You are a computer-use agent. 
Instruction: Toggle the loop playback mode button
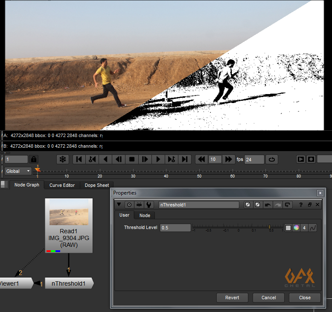[271, 159]
